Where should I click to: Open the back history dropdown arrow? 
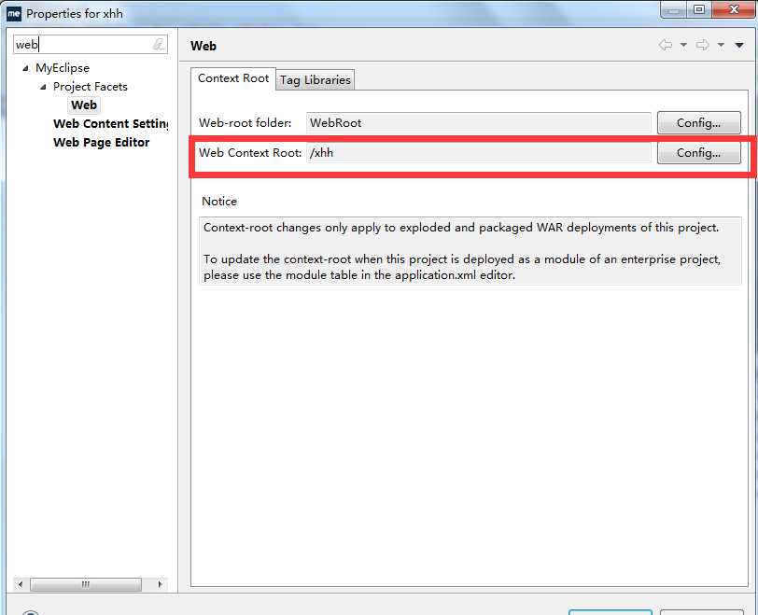click(683, 45)
